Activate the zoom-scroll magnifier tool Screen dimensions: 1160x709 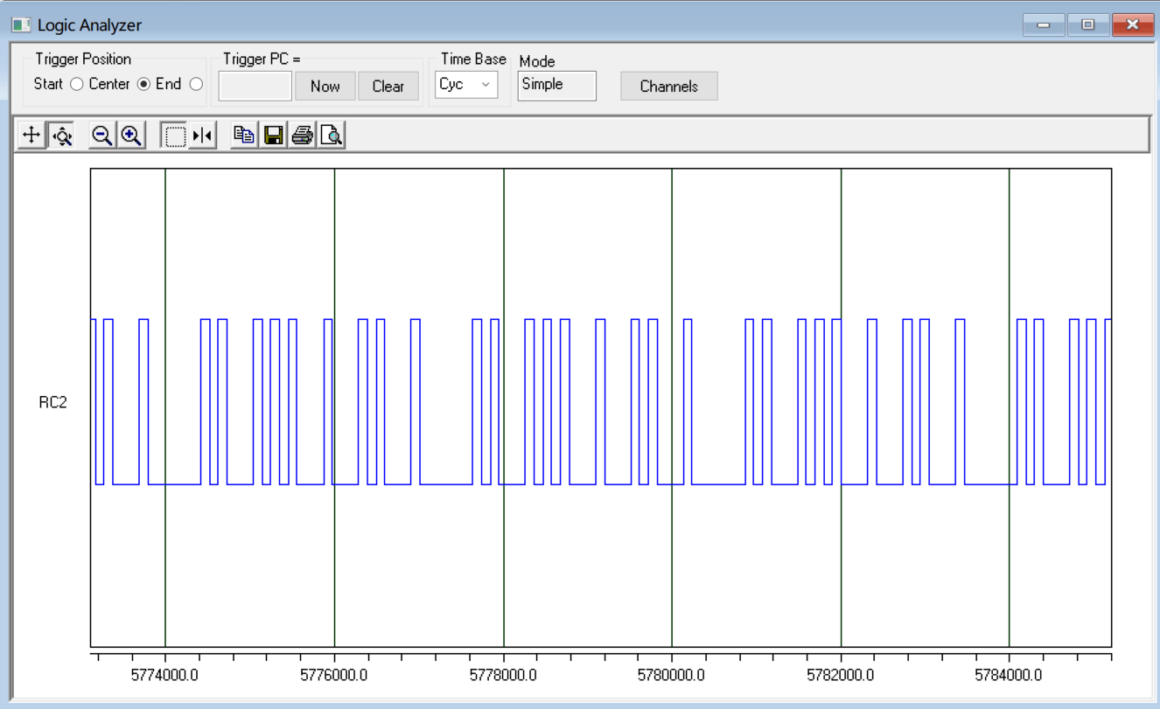point(61,136)
